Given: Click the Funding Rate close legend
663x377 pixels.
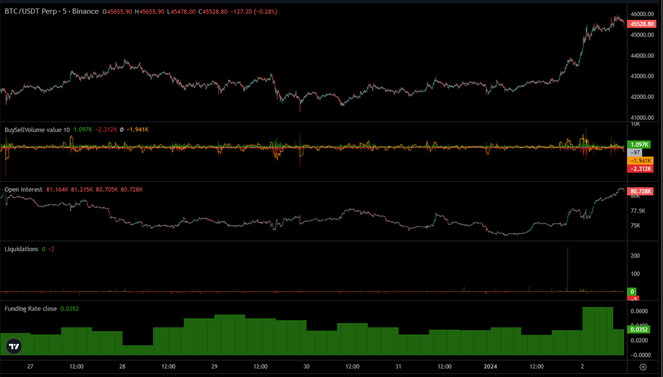Looking at the screenshot, I should tap(32, 309).
